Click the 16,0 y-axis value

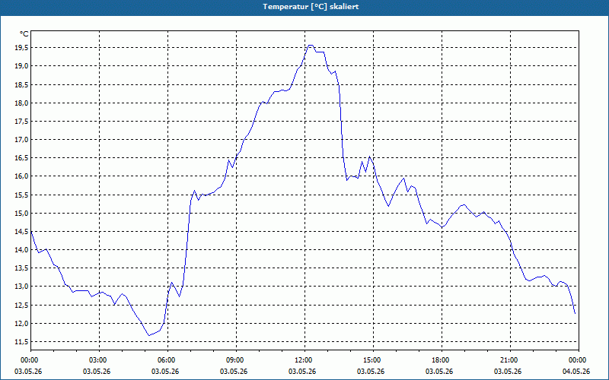point(22,176)
